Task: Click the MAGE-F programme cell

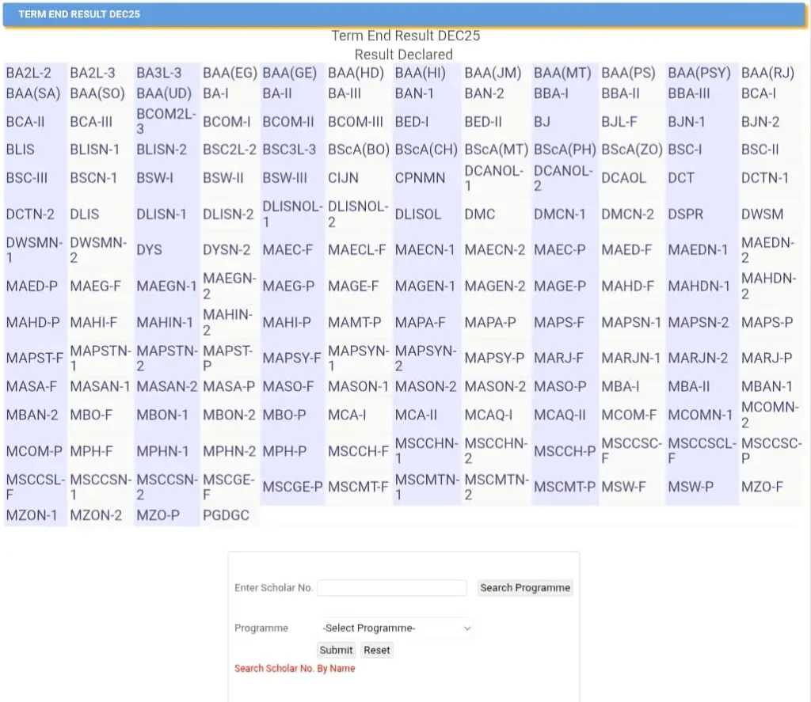Action: pos(353,286)
